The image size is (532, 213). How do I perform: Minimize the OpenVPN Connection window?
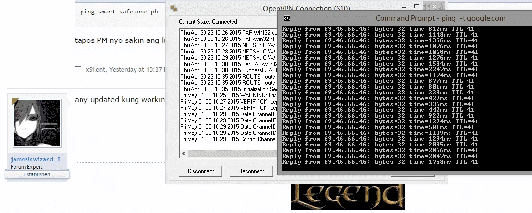pyautogui.click(x=403, y=7)
